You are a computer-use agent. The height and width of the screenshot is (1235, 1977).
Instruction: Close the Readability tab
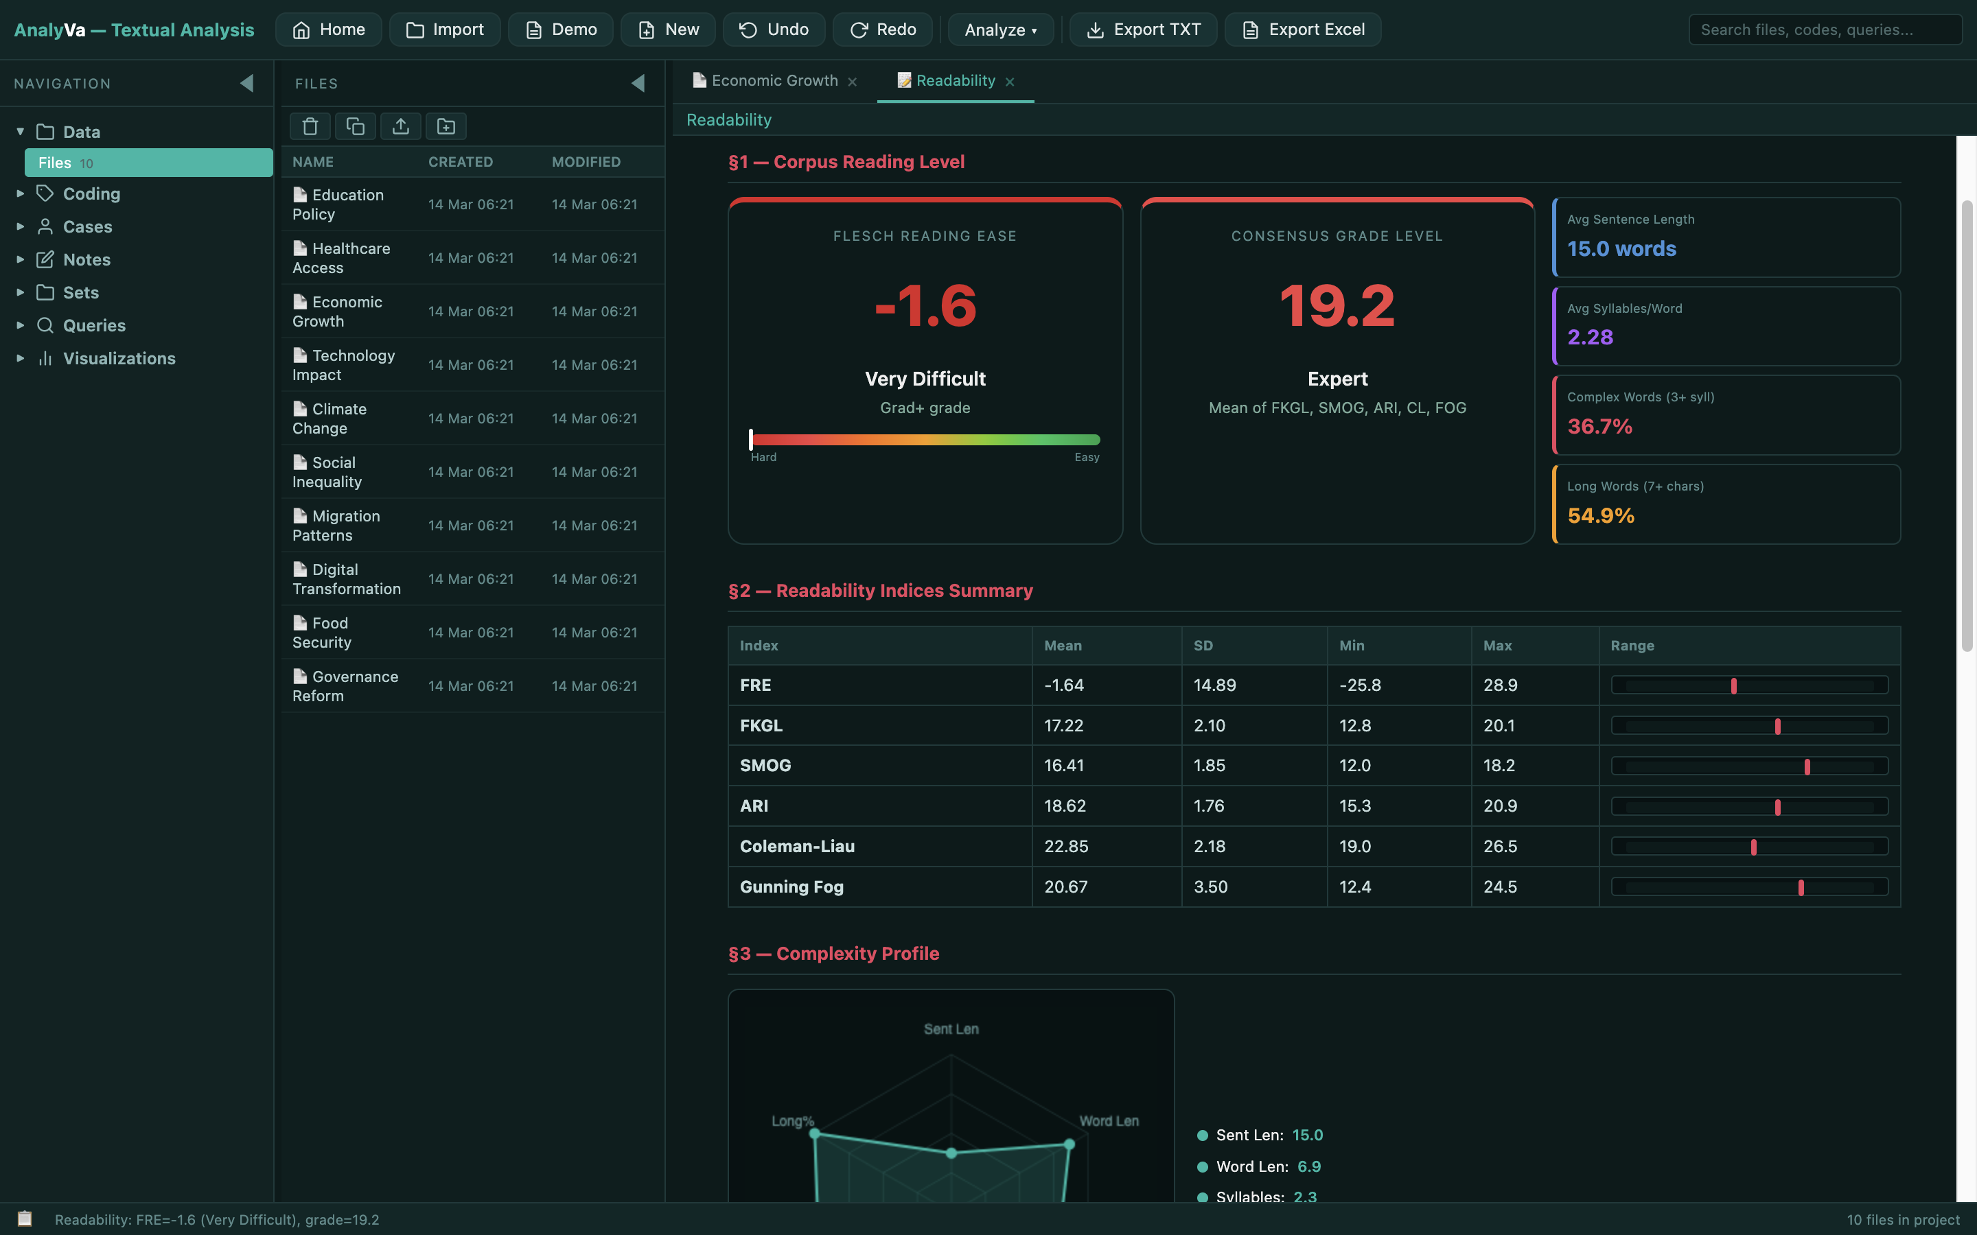(x=1010, y=82)
